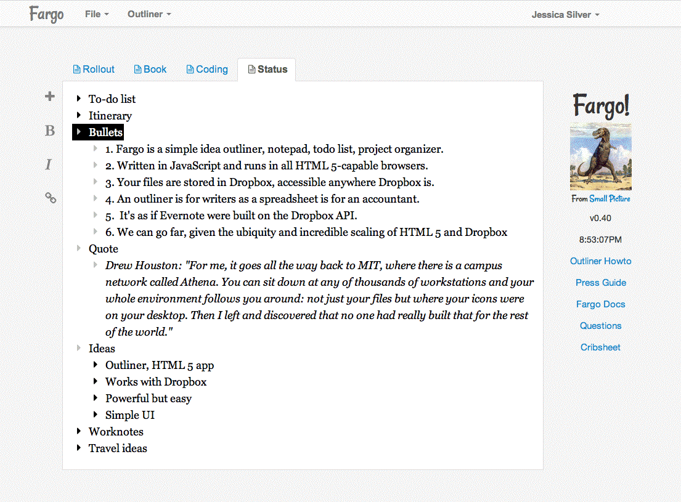Apply italic with the I icon
Image resolution: width=681 pixels, height=502 pixels.
(49, 164)
